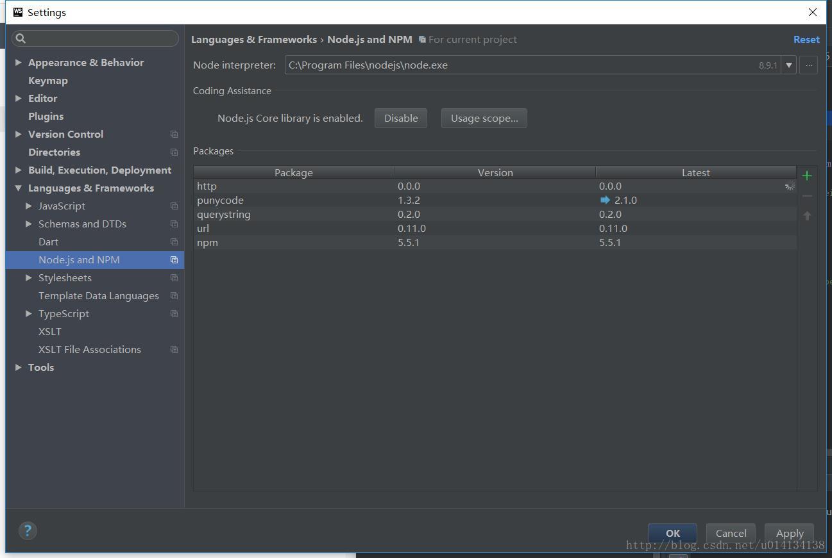Click the Version column header to sort
The image size is (832, 558).
click(495, 172)
